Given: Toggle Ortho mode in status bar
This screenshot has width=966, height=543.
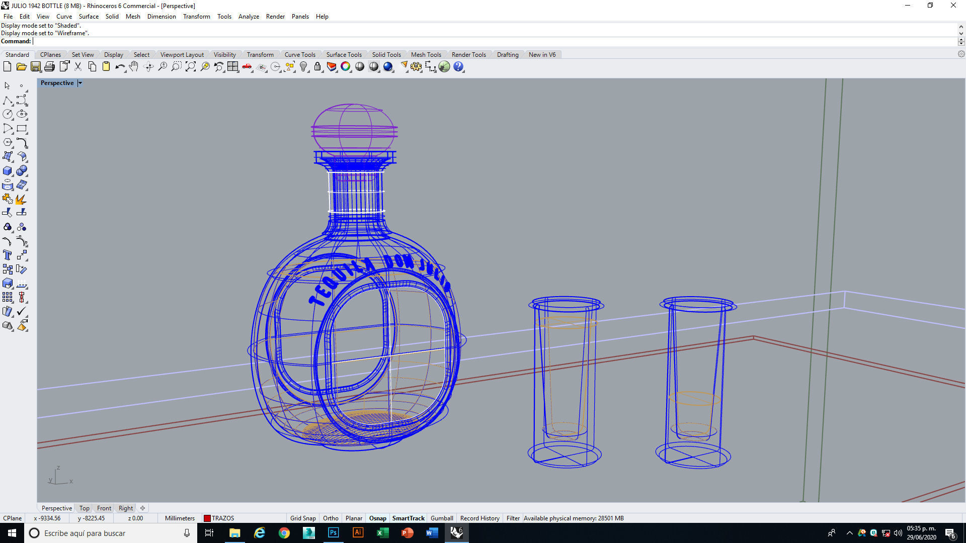Looking at the screenshot, I should coord(331,518).
